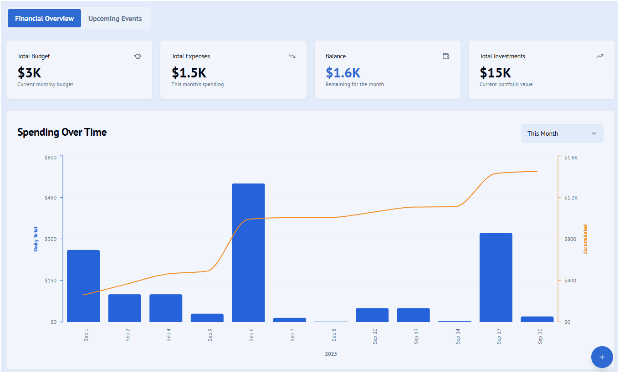The width and height of the screenshot is (619, 373).
Task: Click the downward trend icon on Total Expenses card
Action: tap(292, 56)
